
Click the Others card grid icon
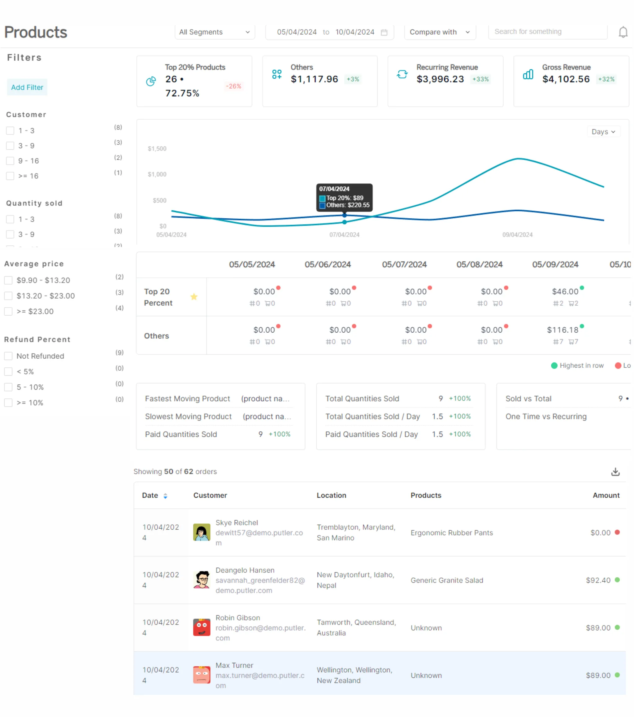[277, 74]
